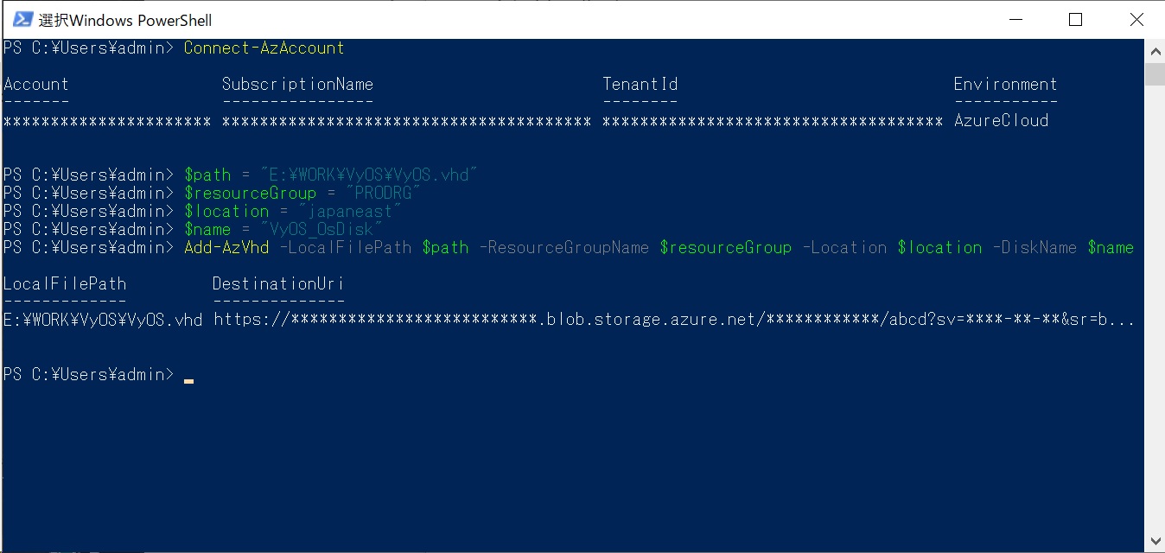Click the SubscriptionName column header
1165x553 pixels.
point(297,85)
